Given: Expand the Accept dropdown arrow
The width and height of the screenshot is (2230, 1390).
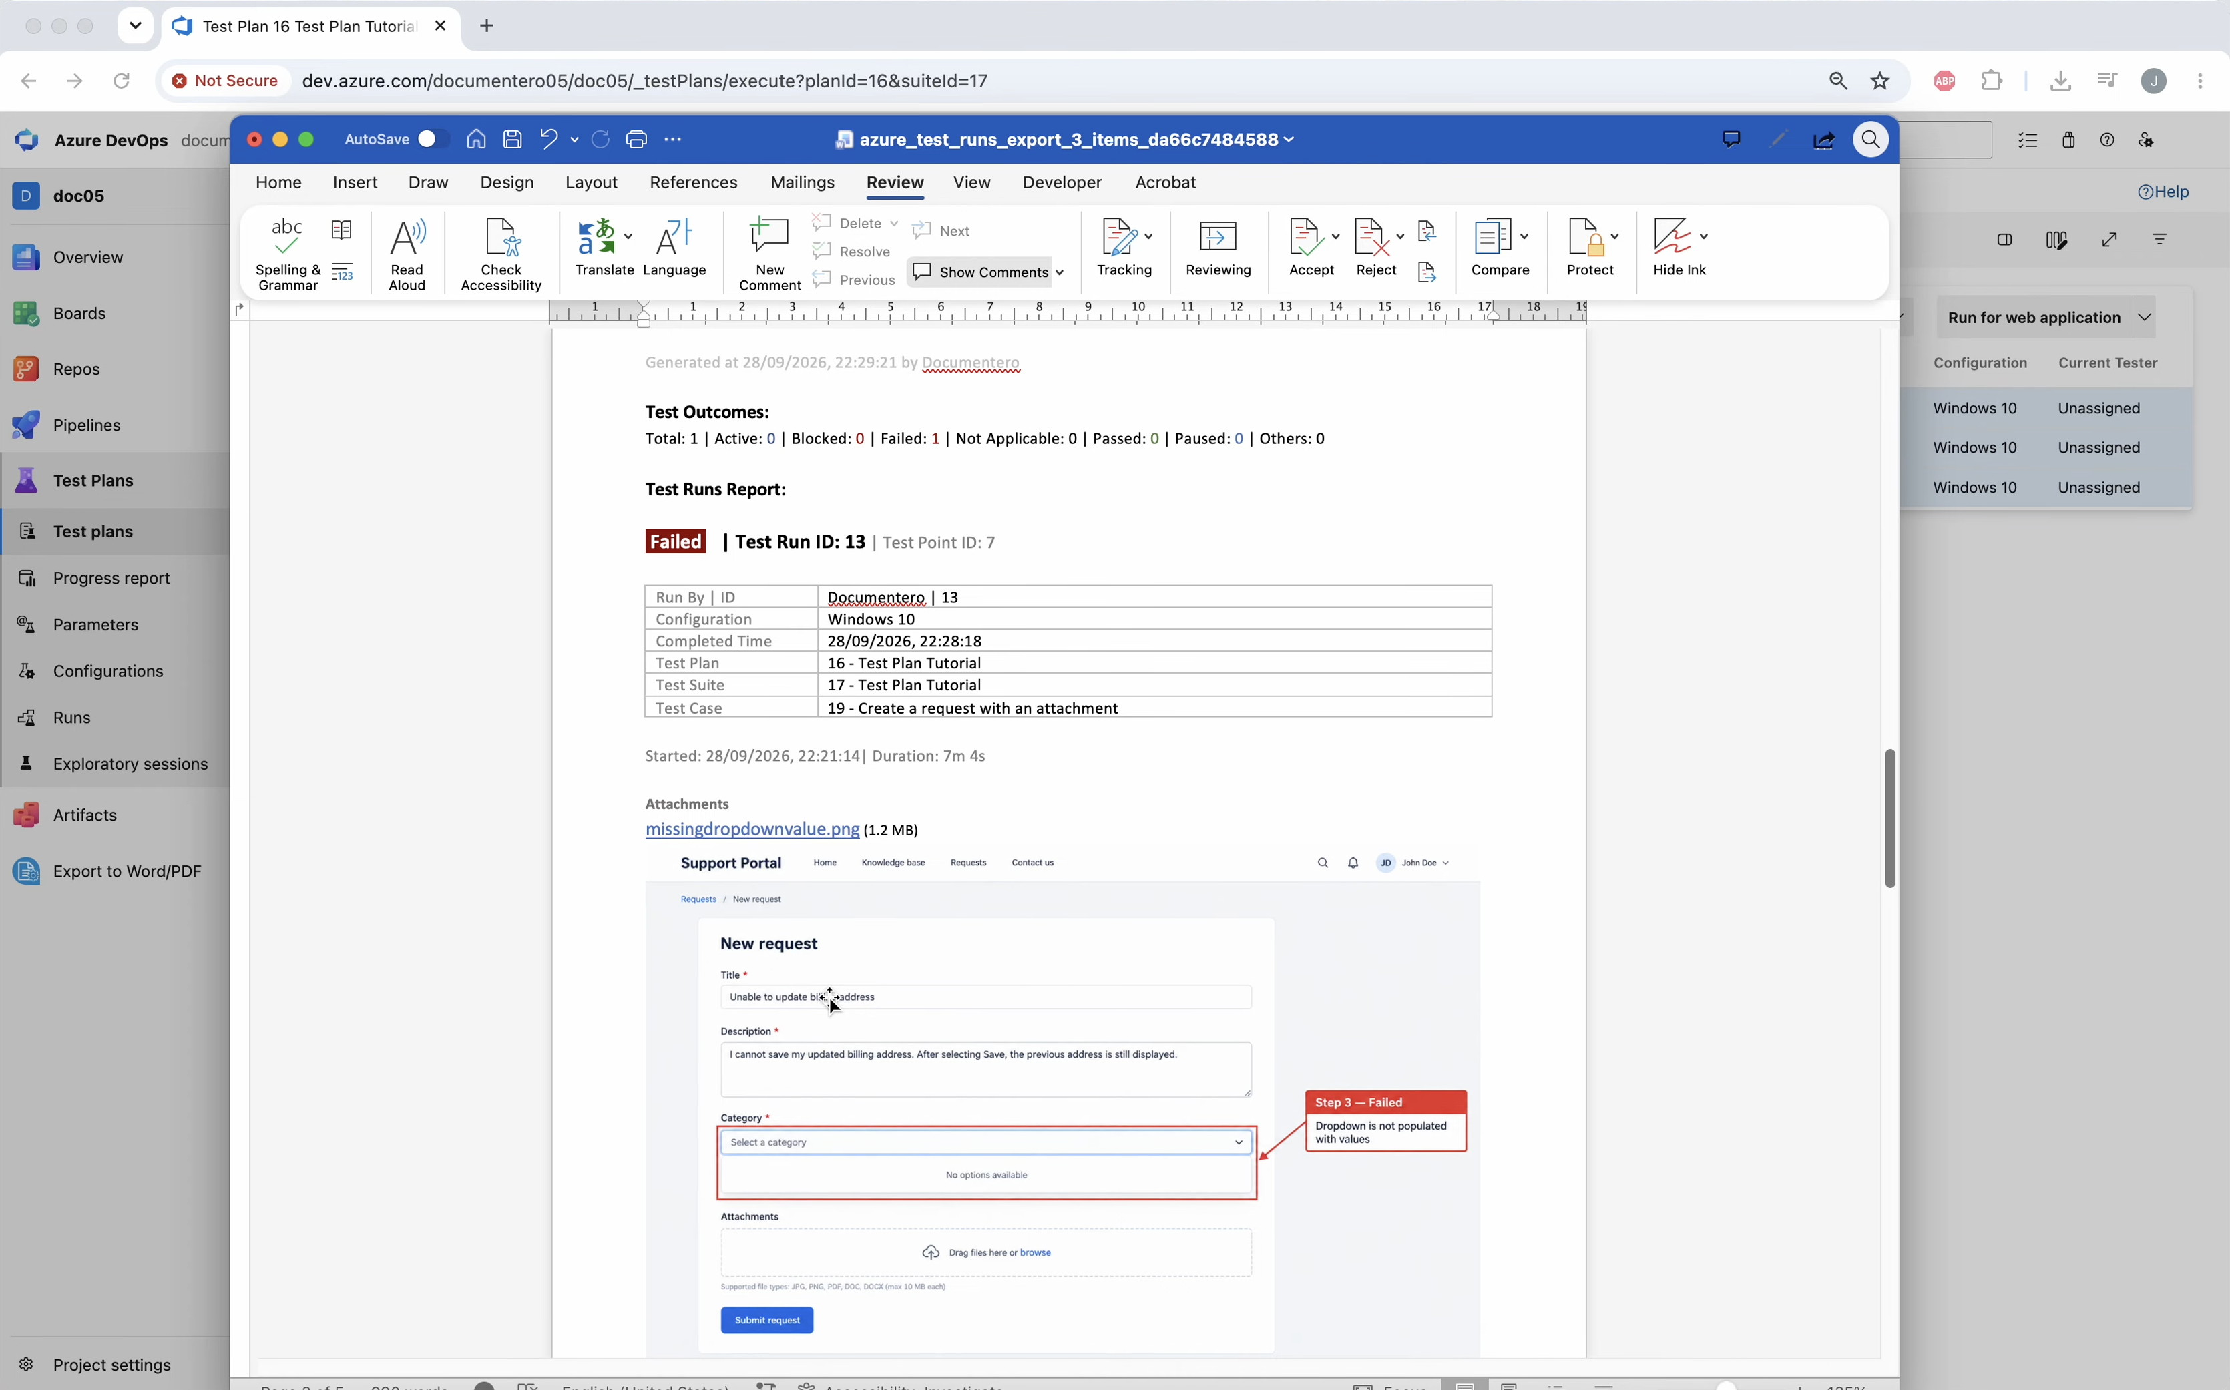Looking at the screenshot, I should click(1335, 236).
